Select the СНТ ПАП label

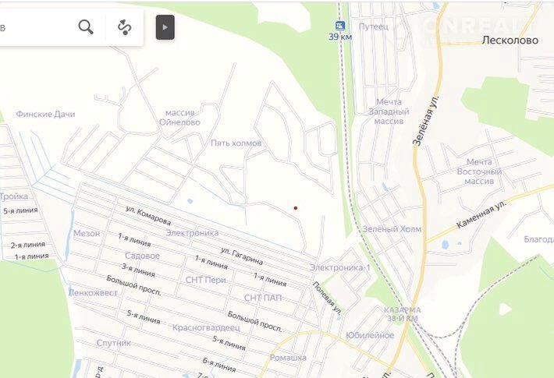pos(263,298)
